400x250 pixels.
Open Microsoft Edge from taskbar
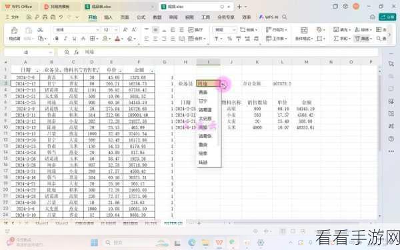click(192, 242)
